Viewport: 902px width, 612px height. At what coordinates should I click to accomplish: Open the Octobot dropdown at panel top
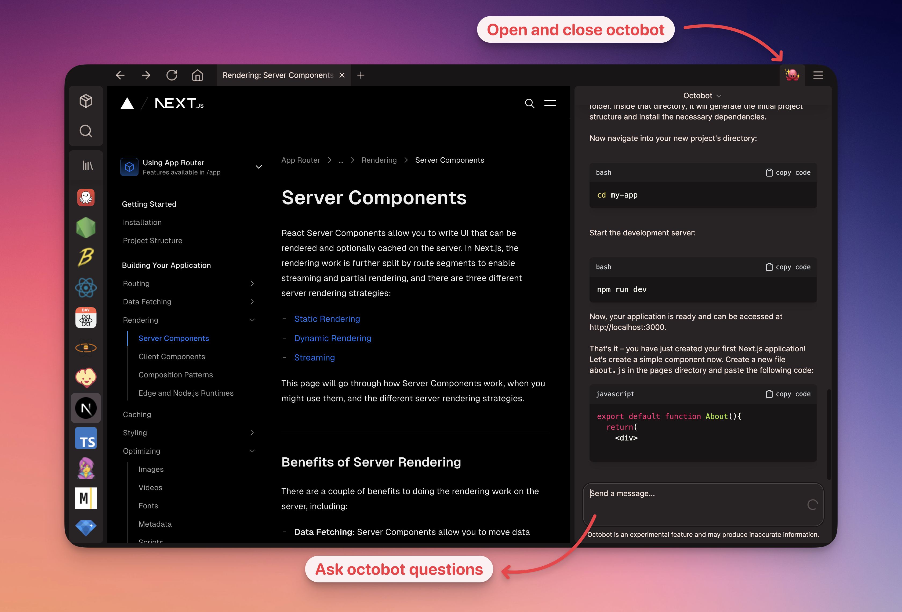702,96
